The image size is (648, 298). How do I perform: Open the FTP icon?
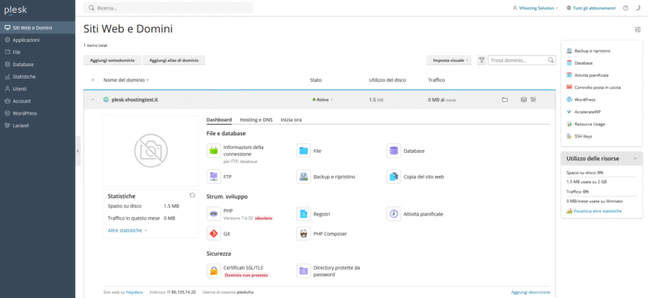click(x=214, y=177)
